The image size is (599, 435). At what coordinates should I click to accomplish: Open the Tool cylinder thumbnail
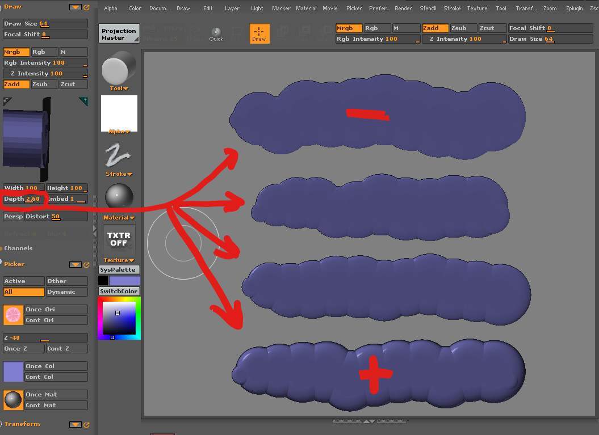pos(119,68)
